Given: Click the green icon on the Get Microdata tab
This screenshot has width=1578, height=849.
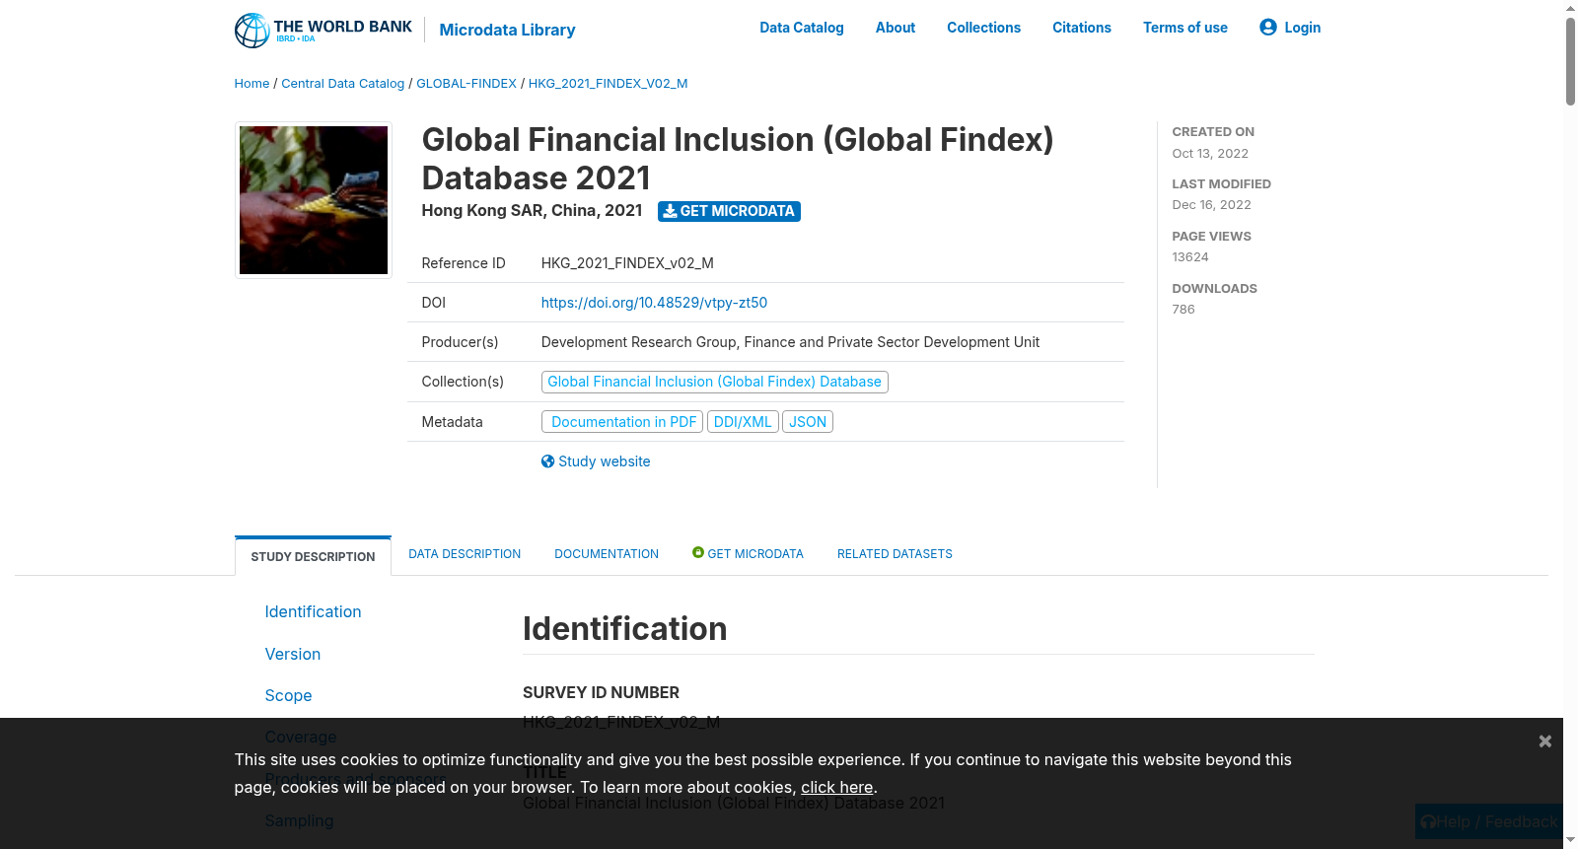Looking at the screenshot, I should [x=698, y=552].
